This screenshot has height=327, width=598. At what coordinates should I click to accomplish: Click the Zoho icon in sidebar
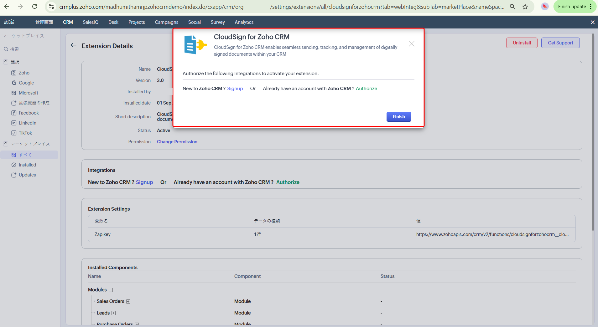[14, 73]
